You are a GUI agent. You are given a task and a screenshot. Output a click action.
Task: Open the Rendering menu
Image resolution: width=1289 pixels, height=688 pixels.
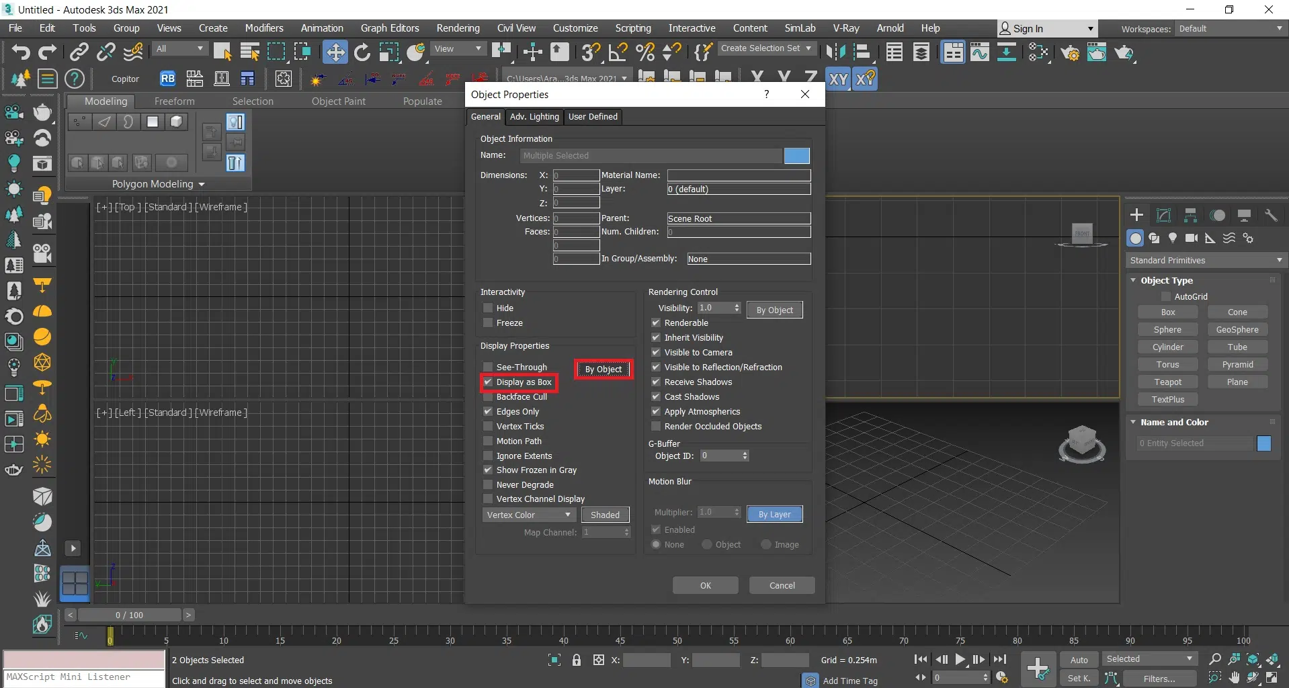pyautogui.click(x=458, y=28)
